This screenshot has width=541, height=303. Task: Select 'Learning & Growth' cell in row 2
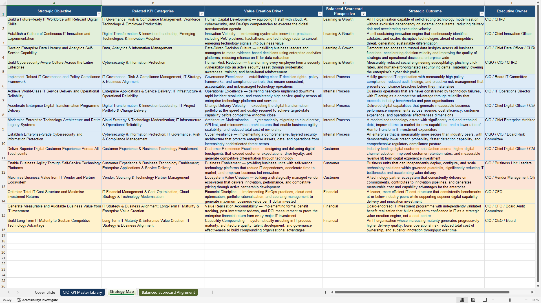344,24
